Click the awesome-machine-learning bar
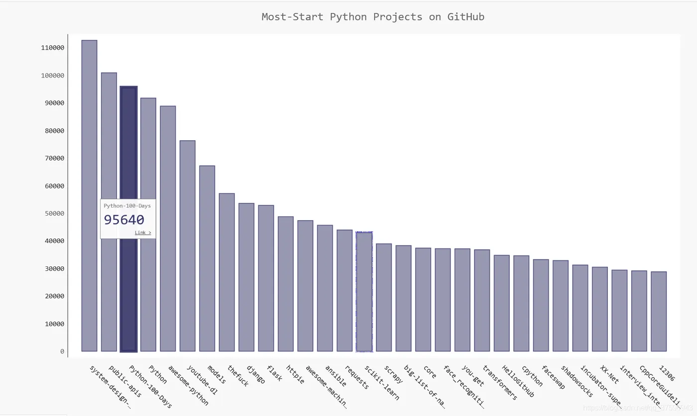This screenshot has height=416, width=697. (305, 286)
